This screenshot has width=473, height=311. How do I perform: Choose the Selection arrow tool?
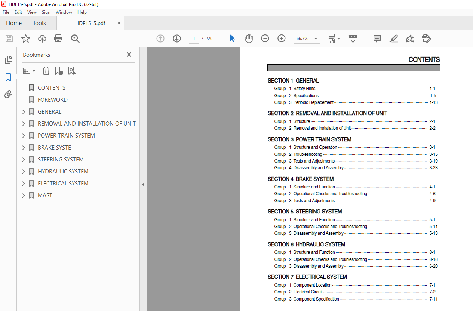(x=232, y=39)
